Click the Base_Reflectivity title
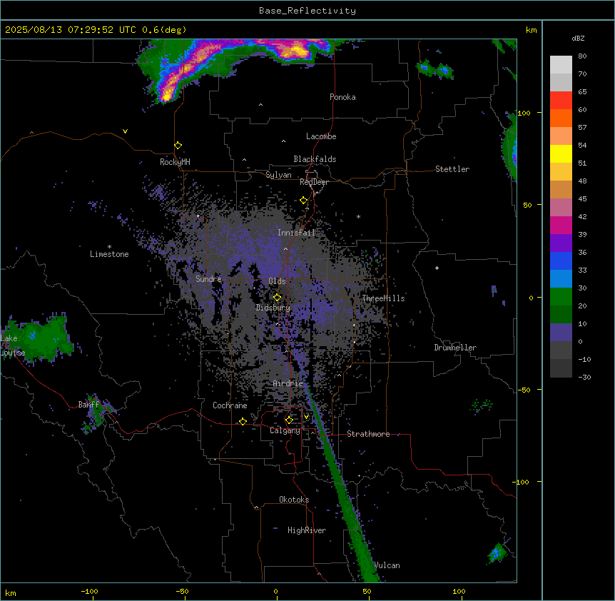 point(307,11)
